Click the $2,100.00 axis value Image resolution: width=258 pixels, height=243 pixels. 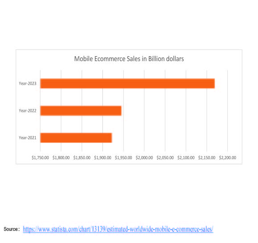(186, 157)
